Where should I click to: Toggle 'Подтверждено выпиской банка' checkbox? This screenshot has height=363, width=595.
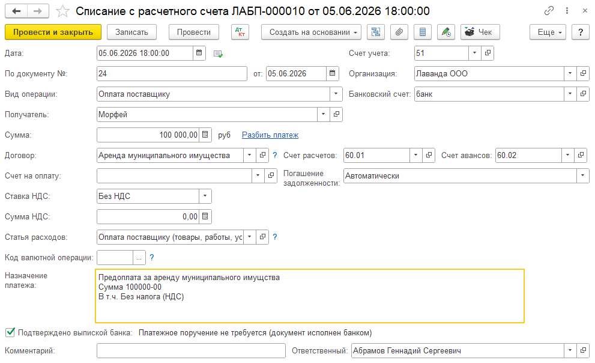point(11,332)
